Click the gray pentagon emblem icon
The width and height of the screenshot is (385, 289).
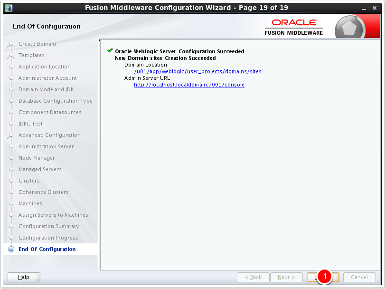[x=349, y=28]
